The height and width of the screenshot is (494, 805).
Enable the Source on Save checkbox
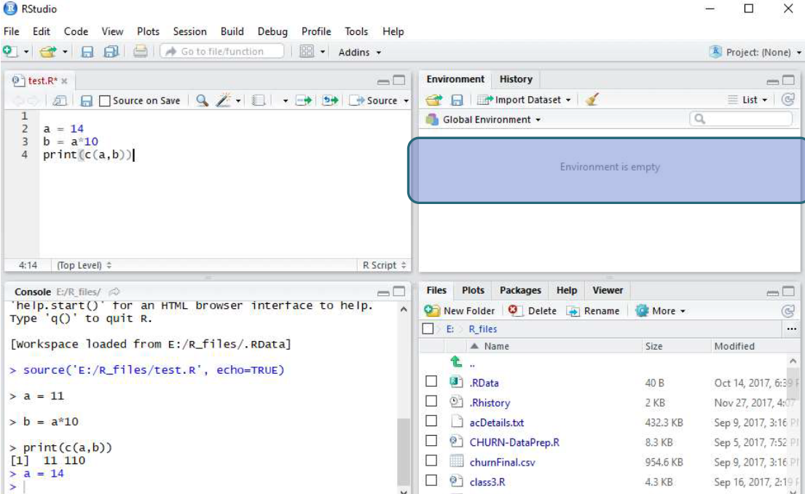click(x=105, y=101)
